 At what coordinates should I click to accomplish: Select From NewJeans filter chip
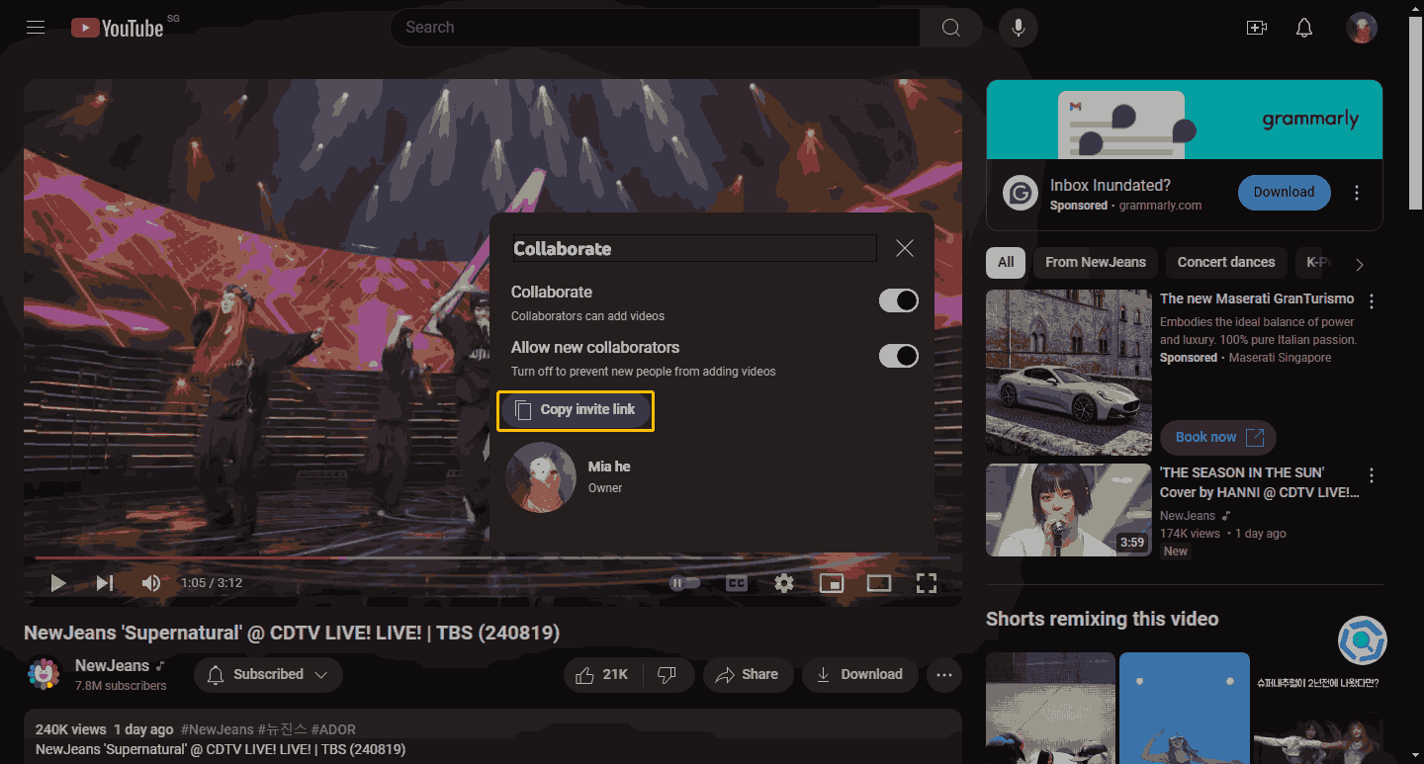pyautogui.click(x=1095, y=263)
